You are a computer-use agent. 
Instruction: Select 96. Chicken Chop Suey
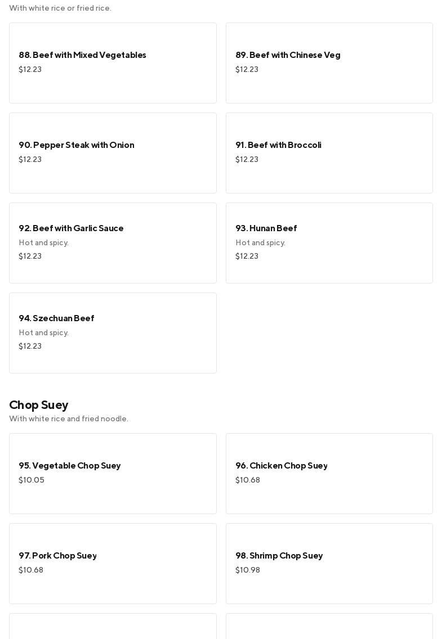tap(329, 474)
